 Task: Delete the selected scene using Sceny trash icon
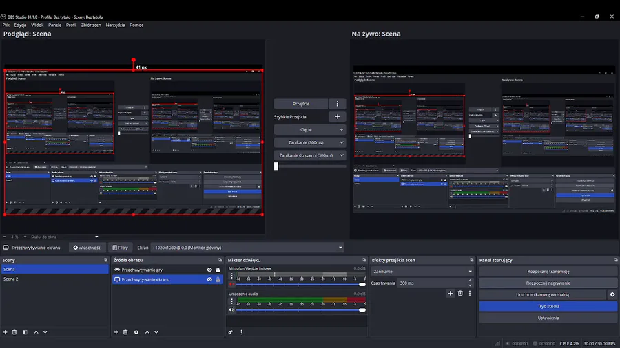point(14,332)
